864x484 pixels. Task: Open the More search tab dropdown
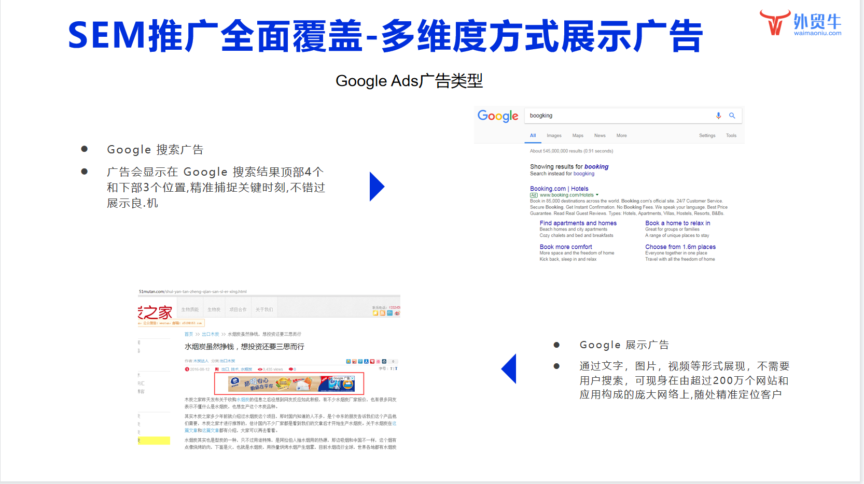[621, 135]
